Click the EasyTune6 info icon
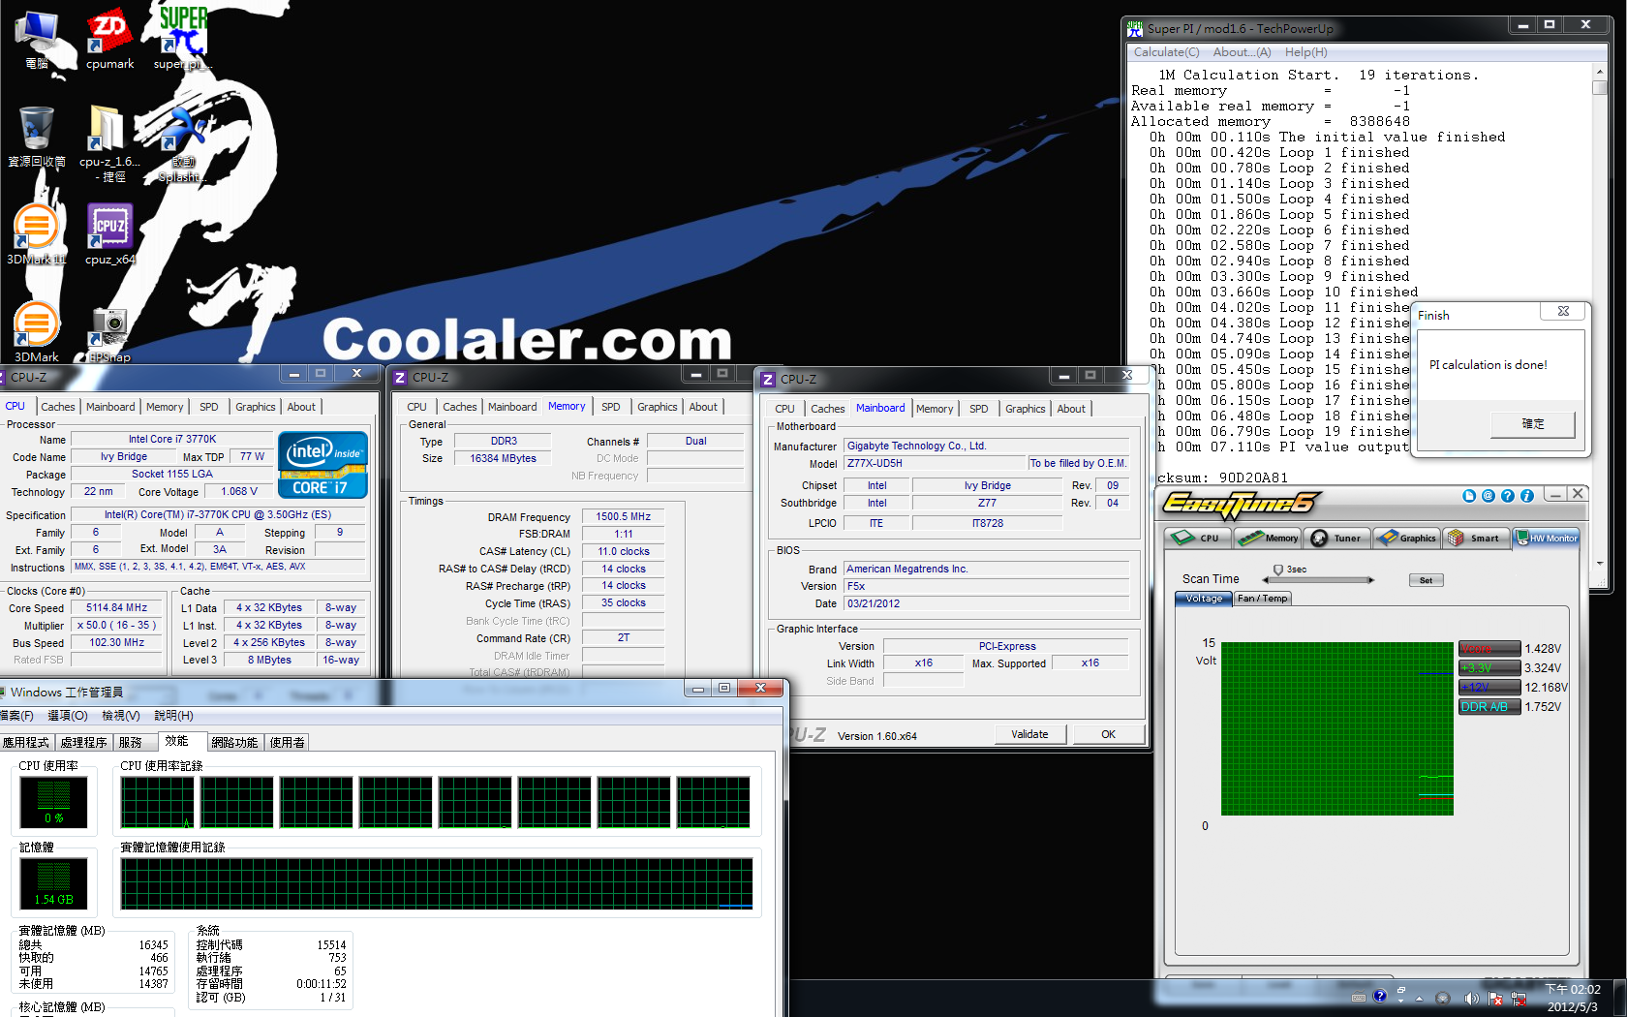 (1527, 496)
